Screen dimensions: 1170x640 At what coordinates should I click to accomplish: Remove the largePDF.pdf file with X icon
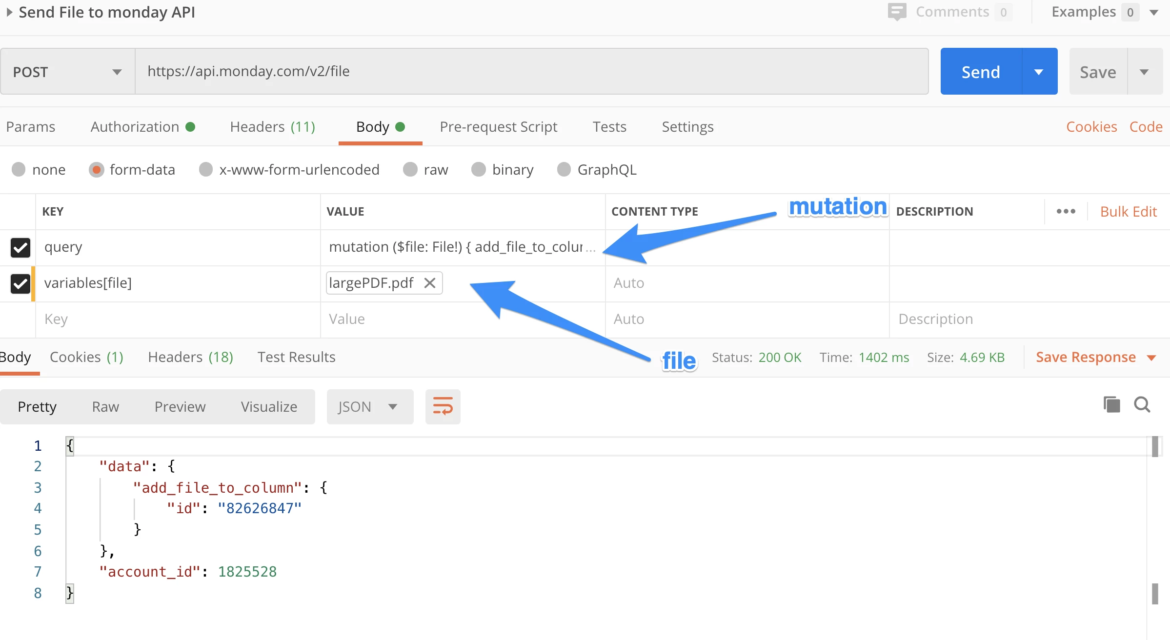429,283
